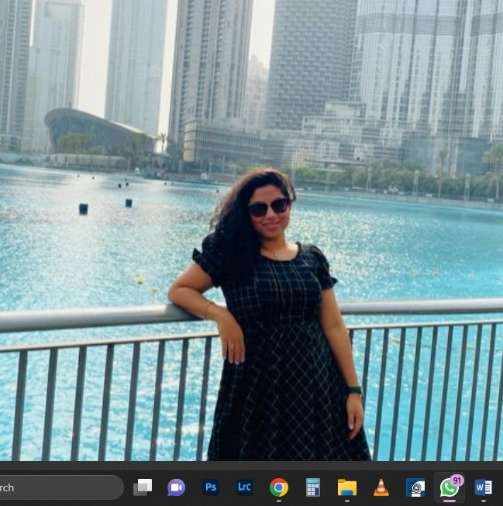Click the WhatsApp 91 unread badge
The height and width of the screenshot is (506, 503).
pyautogui.click(x=456, y=480)
